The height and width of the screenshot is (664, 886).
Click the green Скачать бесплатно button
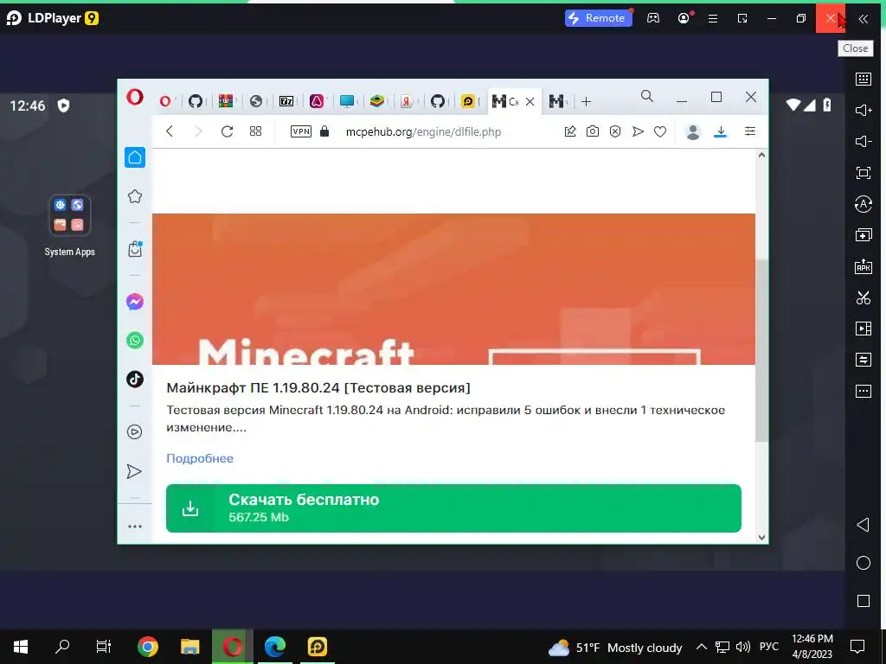pos(453,508)
